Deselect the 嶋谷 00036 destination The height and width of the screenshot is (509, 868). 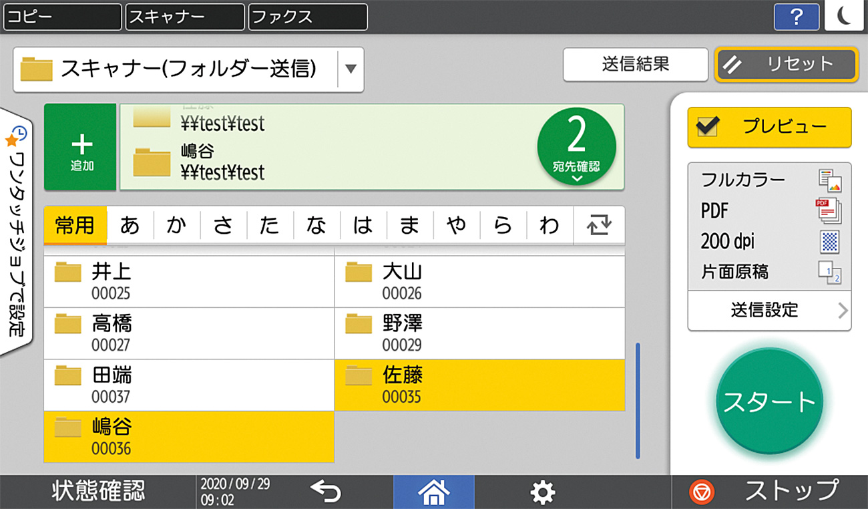[x=189, y=437]
